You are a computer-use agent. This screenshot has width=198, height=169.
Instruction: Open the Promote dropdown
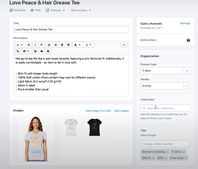[55, 11]
